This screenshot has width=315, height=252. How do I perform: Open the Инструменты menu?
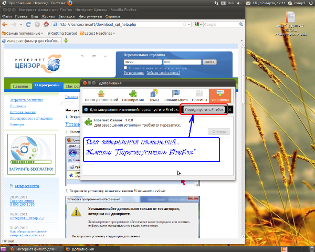pos(90,16)
